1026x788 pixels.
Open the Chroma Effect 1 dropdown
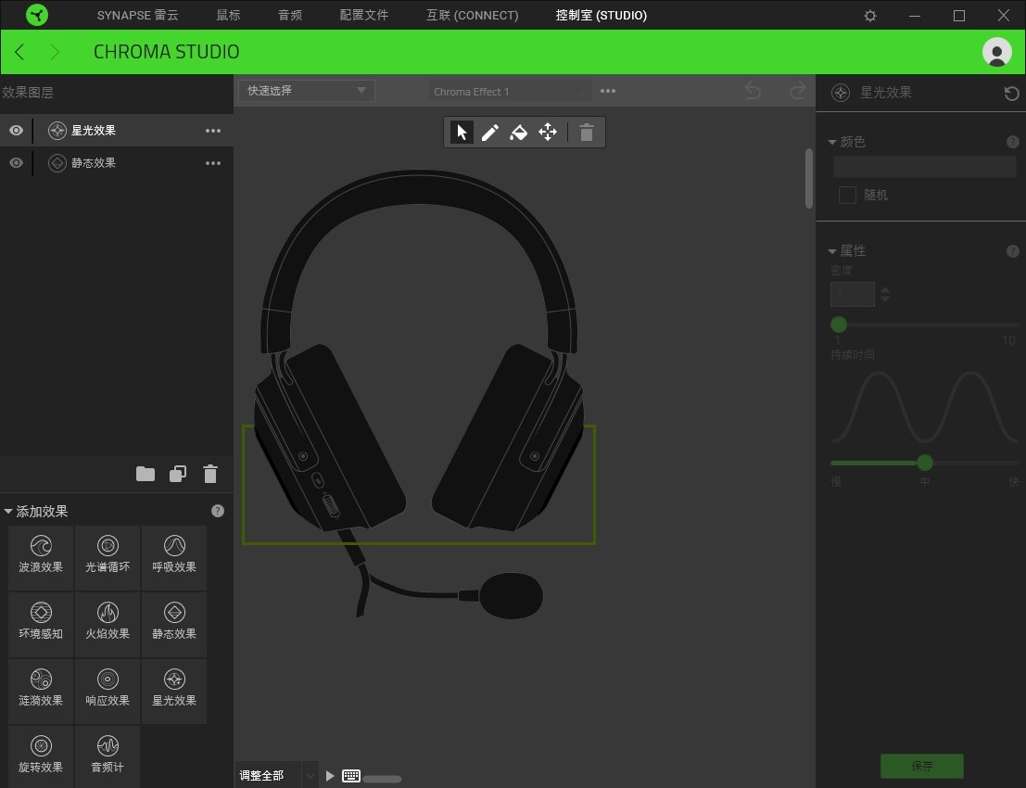[x=509, y=92]
